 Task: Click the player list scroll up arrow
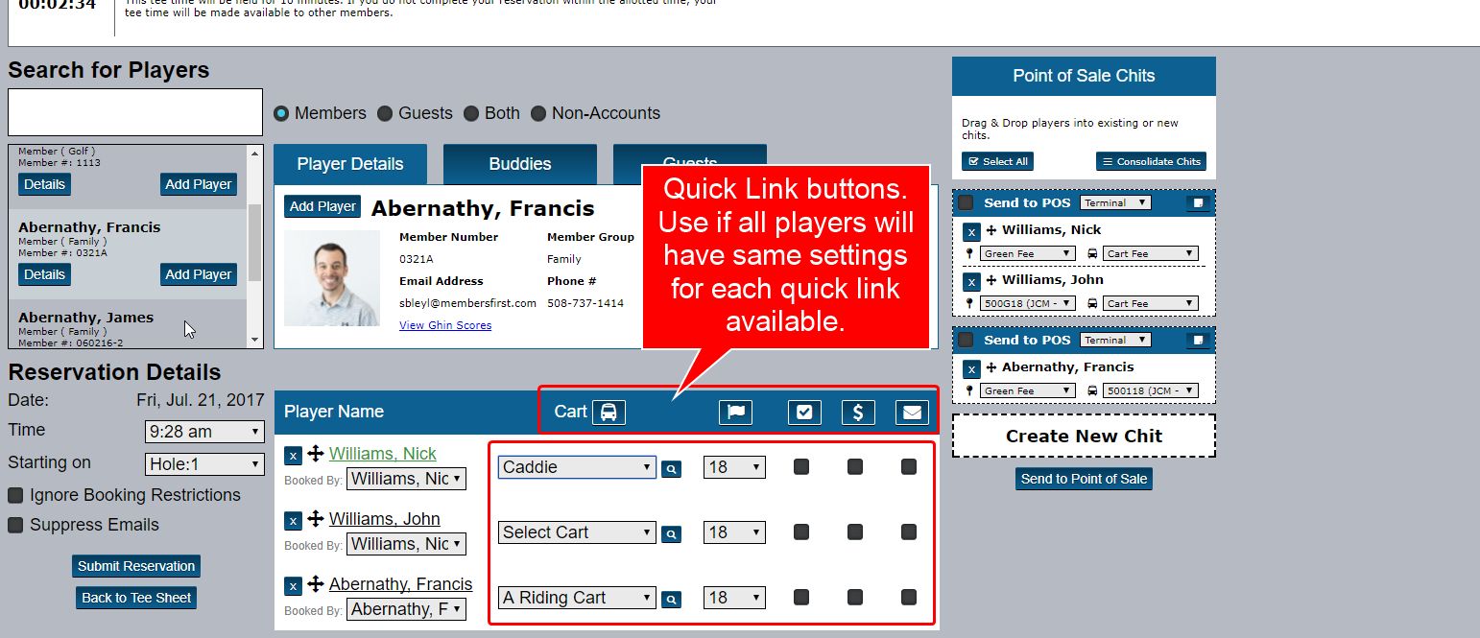pos(254,153)
